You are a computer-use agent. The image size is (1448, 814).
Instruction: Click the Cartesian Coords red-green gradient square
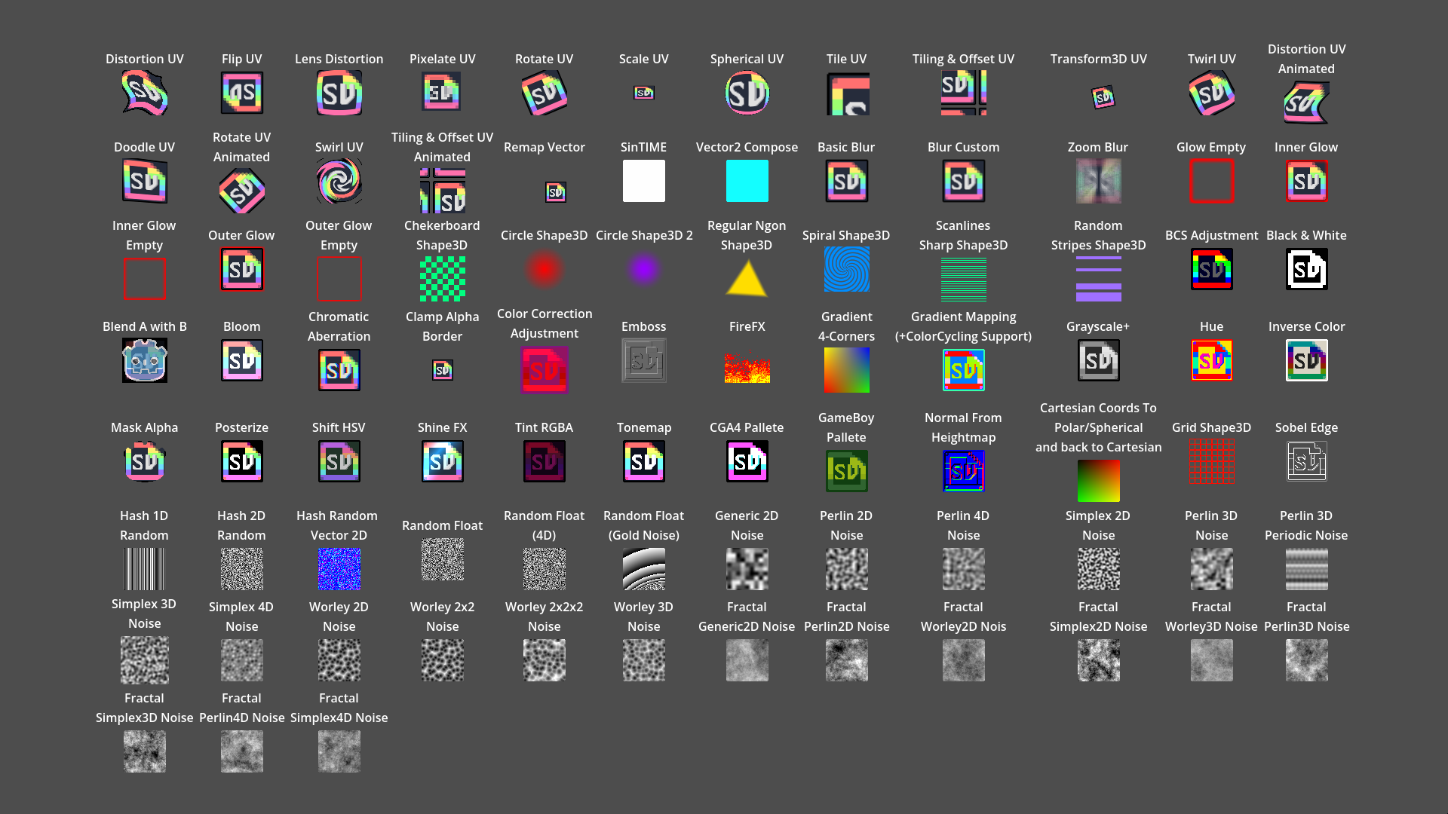click(x=1098, y=481)
